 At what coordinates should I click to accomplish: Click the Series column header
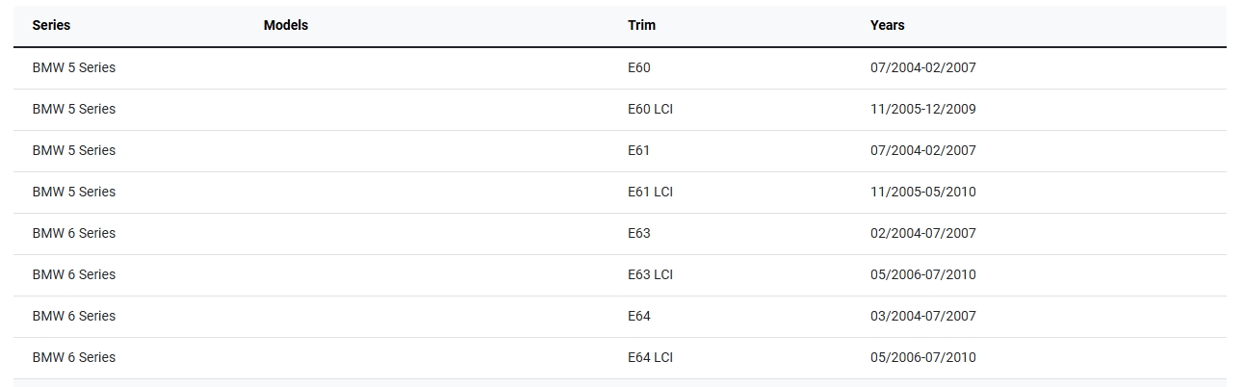tap(52, 26)
